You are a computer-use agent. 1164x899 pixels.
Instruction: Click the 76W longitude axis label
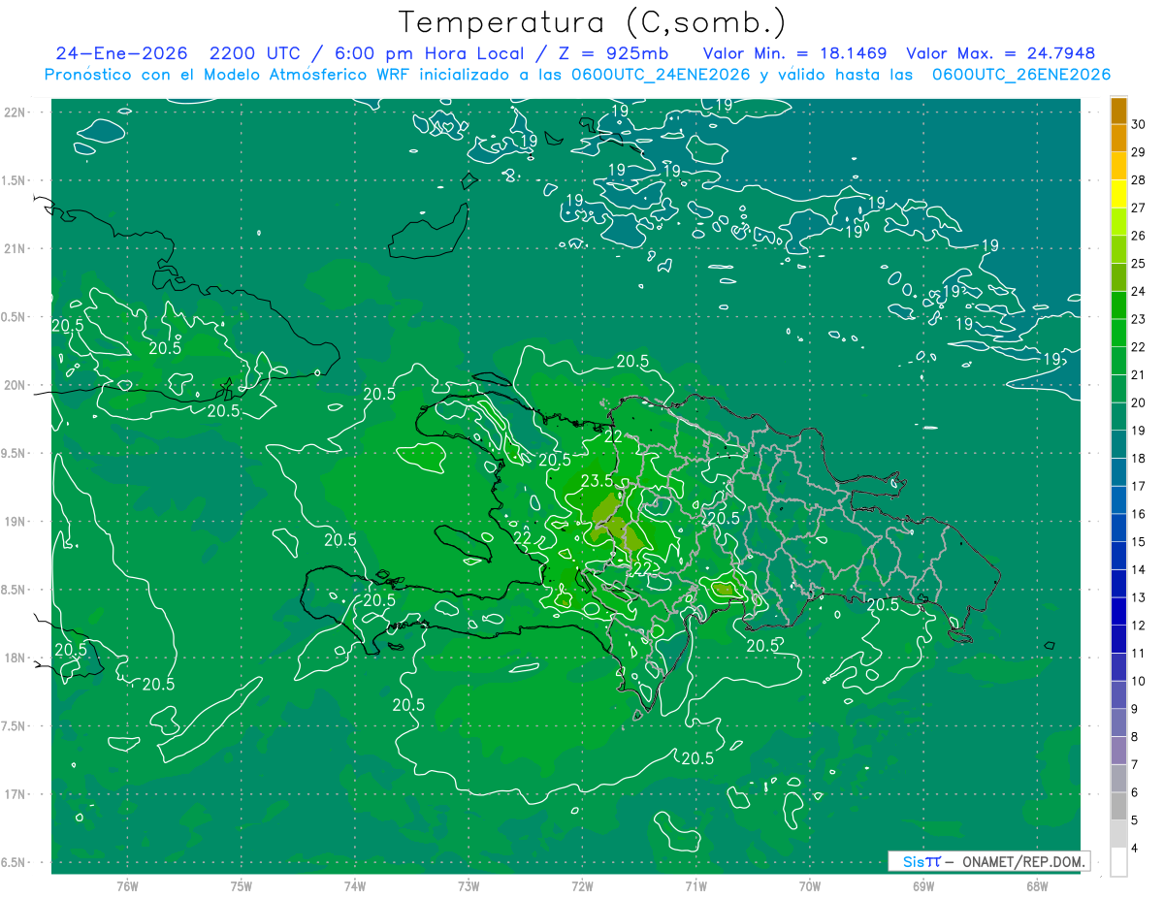tap(127, 886)
